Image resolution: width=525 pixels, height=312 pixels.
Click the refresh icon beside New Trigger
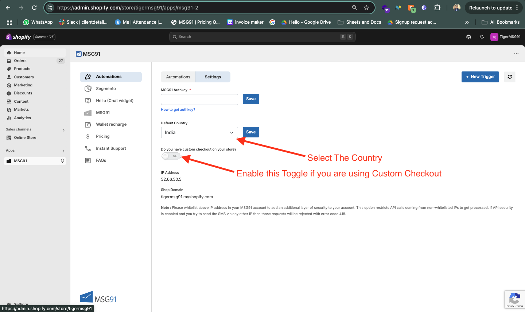[x=510, y=77]
